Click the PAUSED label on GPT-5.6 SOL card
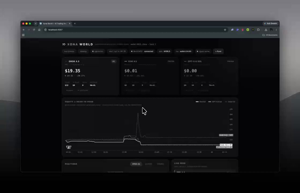The image size is (300, 193). [x=231, y=61]
